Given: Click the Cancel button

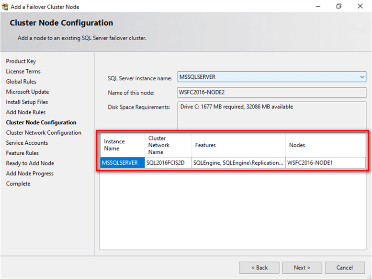Looking at the screenshot, I should (345, 268).
